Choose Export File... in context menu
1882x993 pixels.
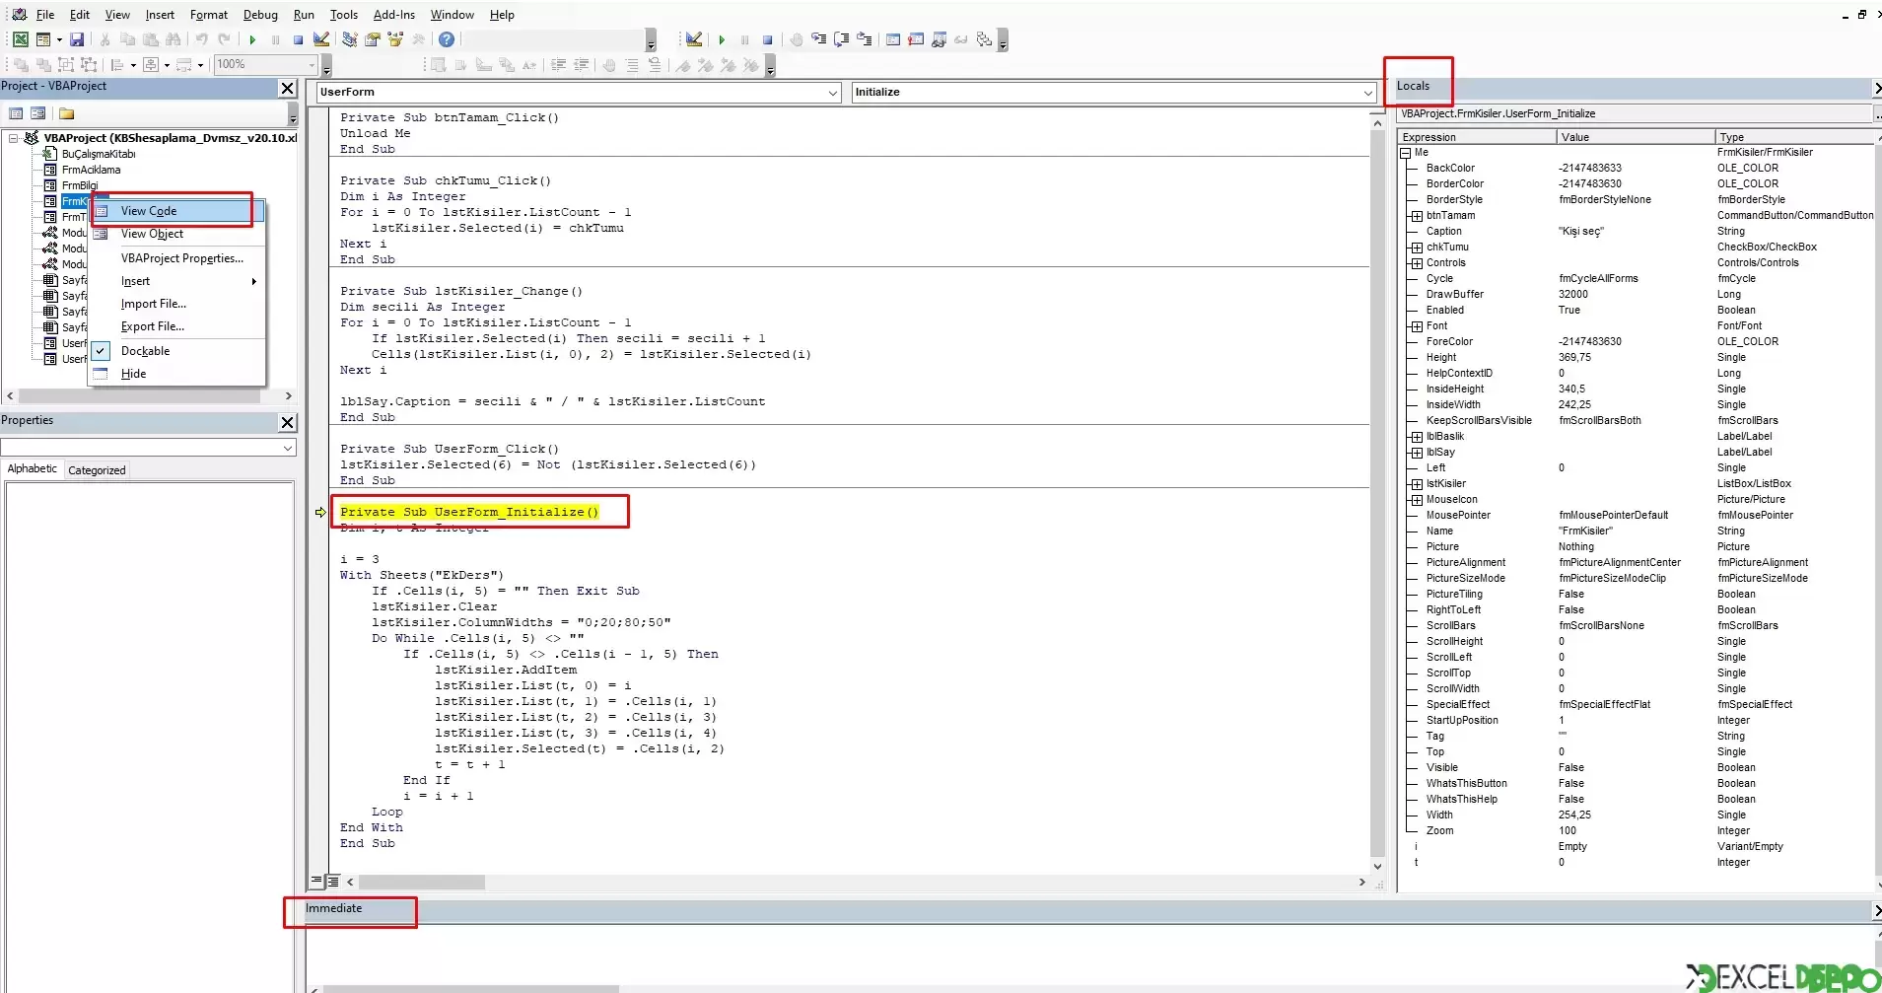[x=178, y=326]
